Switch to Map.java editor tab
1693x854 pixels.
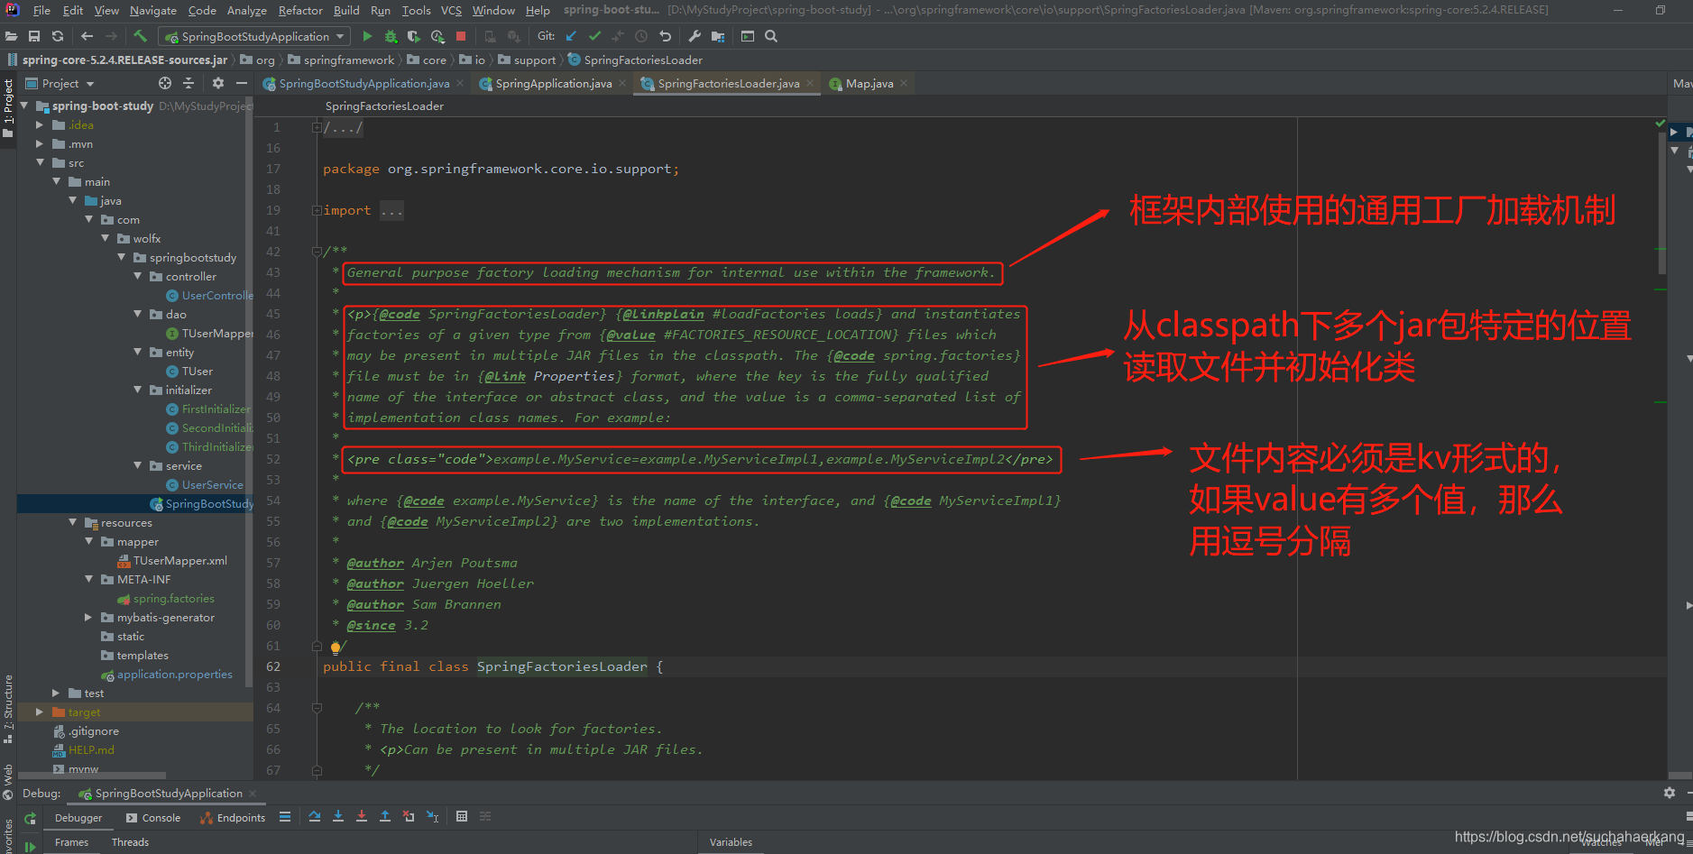click(x=870, y=83)
